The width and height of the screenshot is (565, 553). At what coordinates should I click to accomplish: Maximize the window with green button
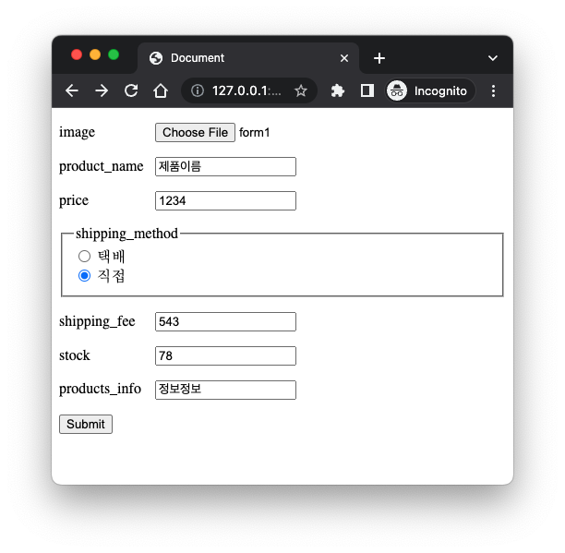click(114, 54)
